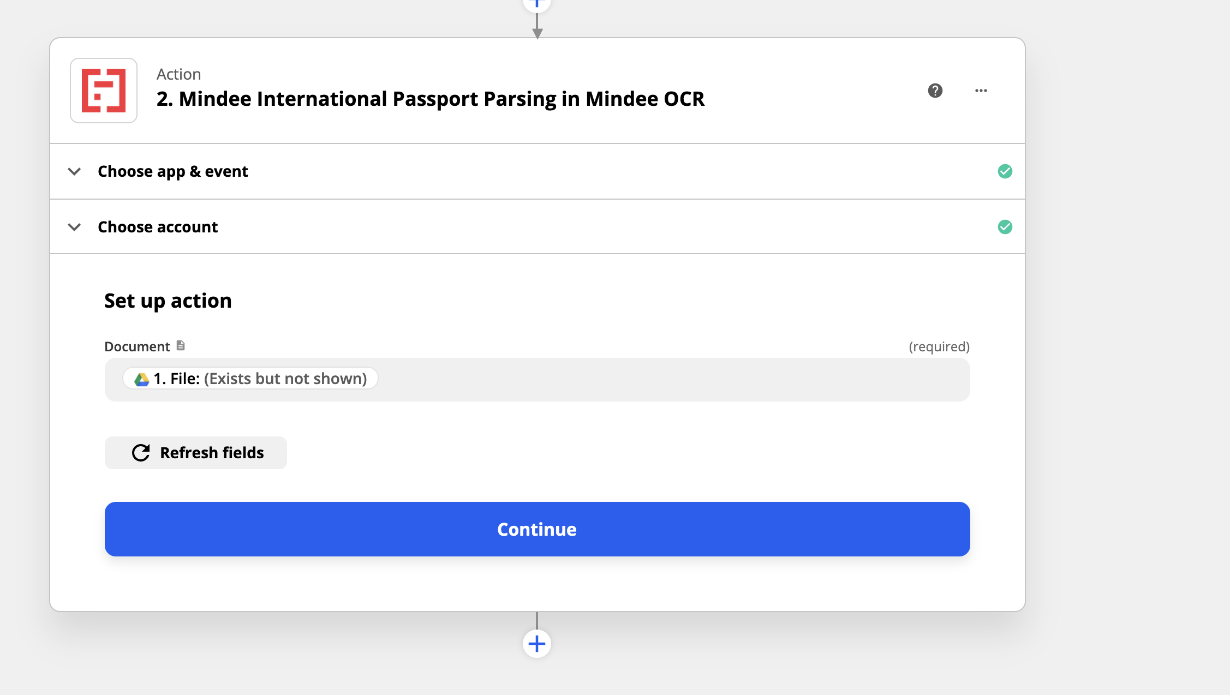Expand the Choose app & event chevron

pyautogui.click(x=74, y=171)
